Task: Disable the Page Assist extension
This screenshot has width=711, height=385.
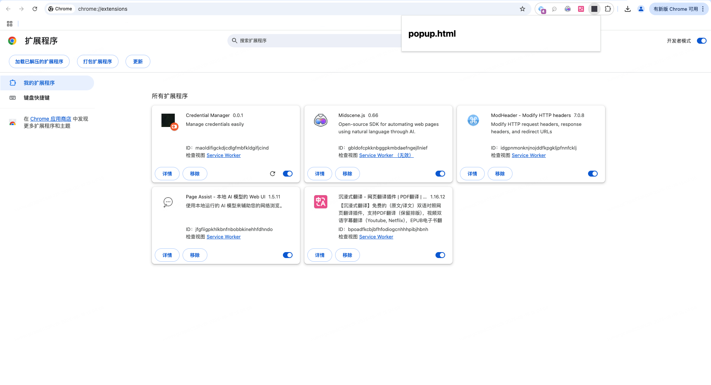Action: click(x=288, y=255)
